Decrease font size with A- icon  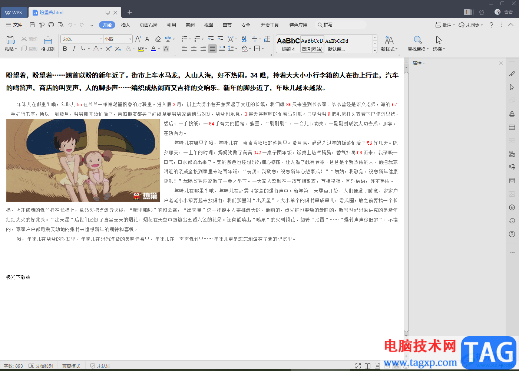pyautogui.click(x=148, y=39)
